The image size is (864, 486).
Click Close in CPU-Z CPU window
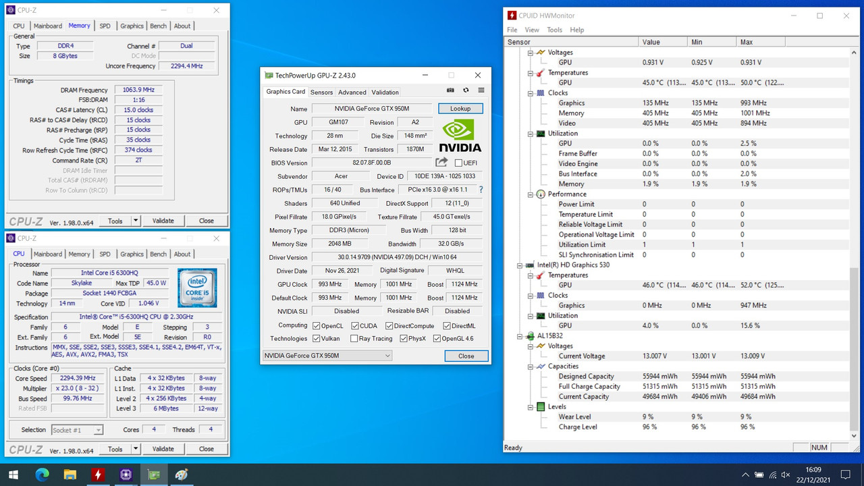coord(207,449)
